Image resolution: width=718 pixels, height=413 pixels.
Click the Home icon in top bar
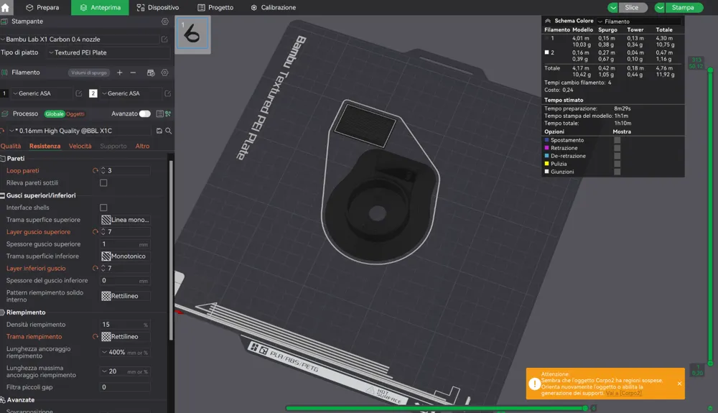(5, 7)
